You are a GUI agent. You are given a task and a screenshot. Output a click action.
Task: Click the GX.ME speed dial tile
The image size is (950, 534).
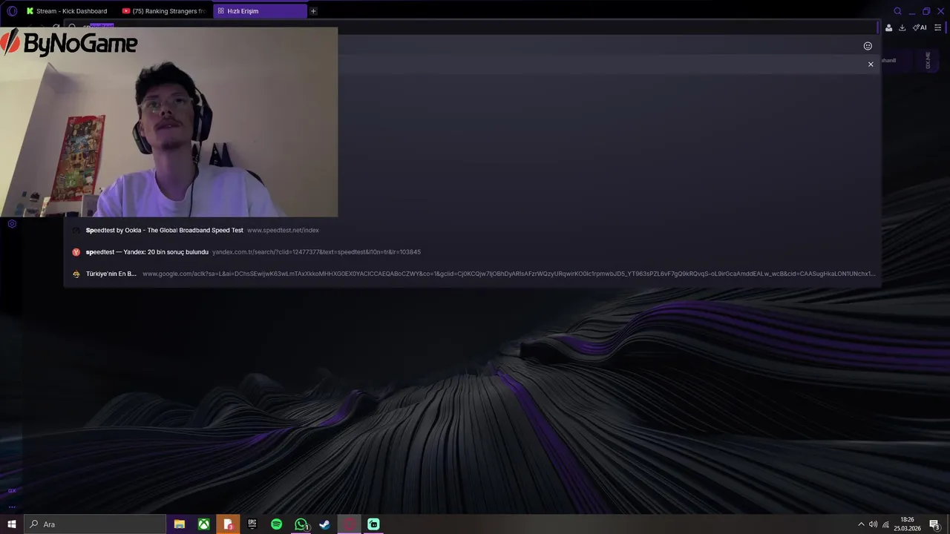click(928, 61)
